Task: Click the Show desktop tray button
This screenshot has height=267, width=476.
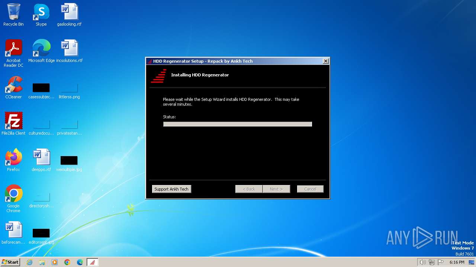Action: point(472,262)
